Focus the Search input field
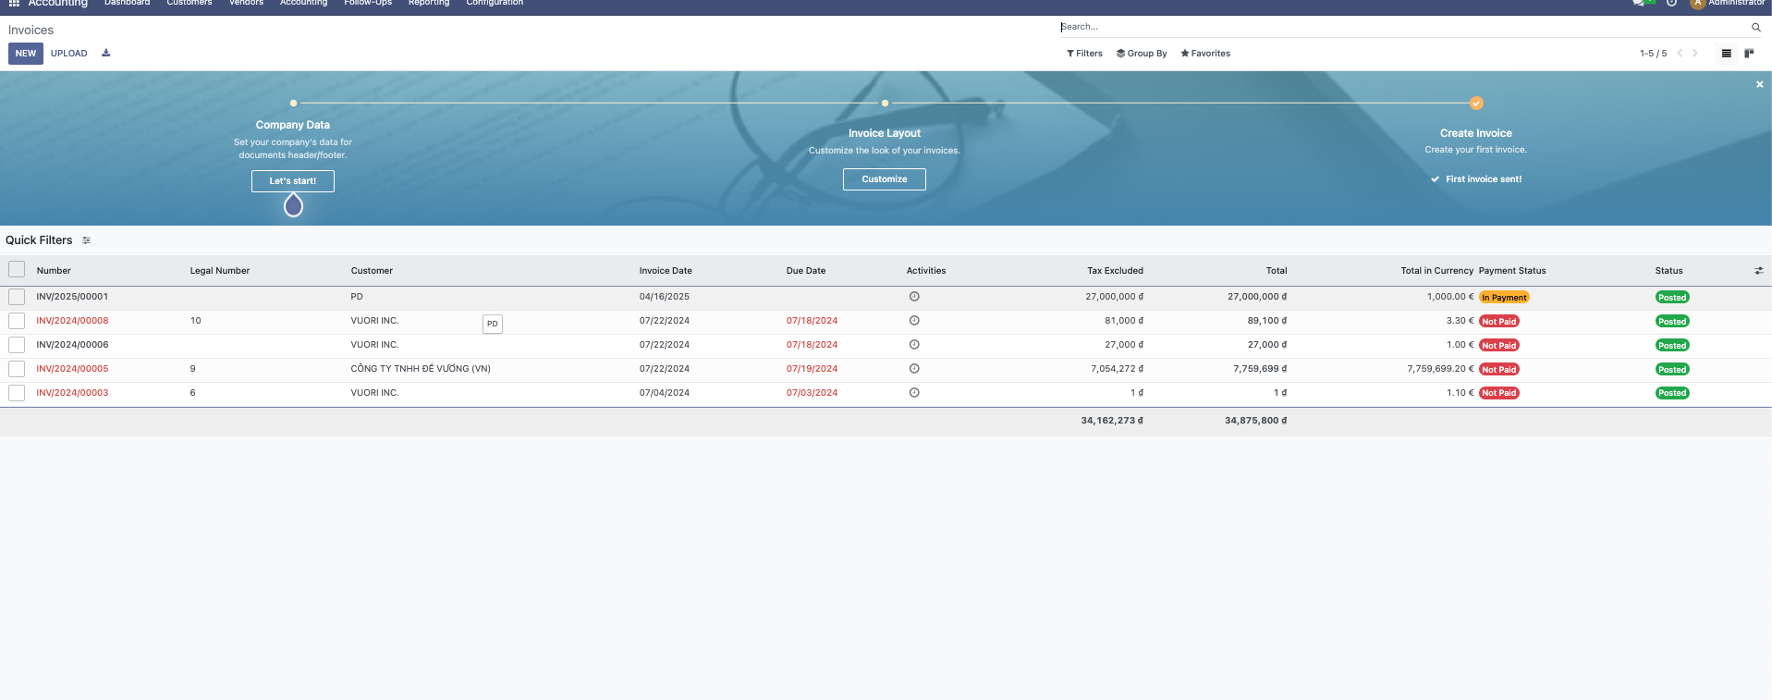Screen dimensions: 1772x700 [1387, 27]
